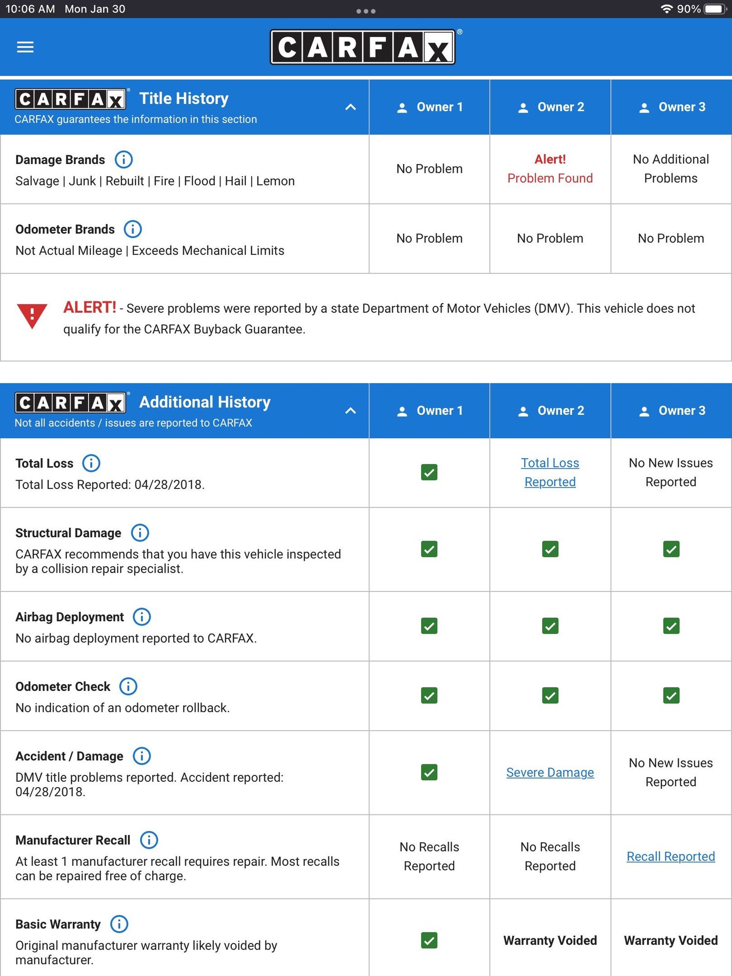This screenshot has height=976, width=732.
Task: Show info for Airbag Deployment
Action: point(142,616)
